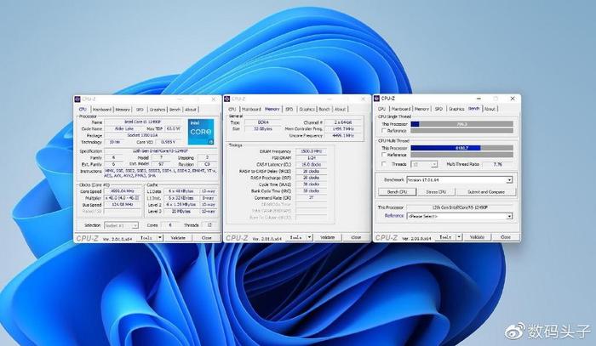Click the Specification field in CPU window
This screenshot has width=596, height=346.
[161, 151]
